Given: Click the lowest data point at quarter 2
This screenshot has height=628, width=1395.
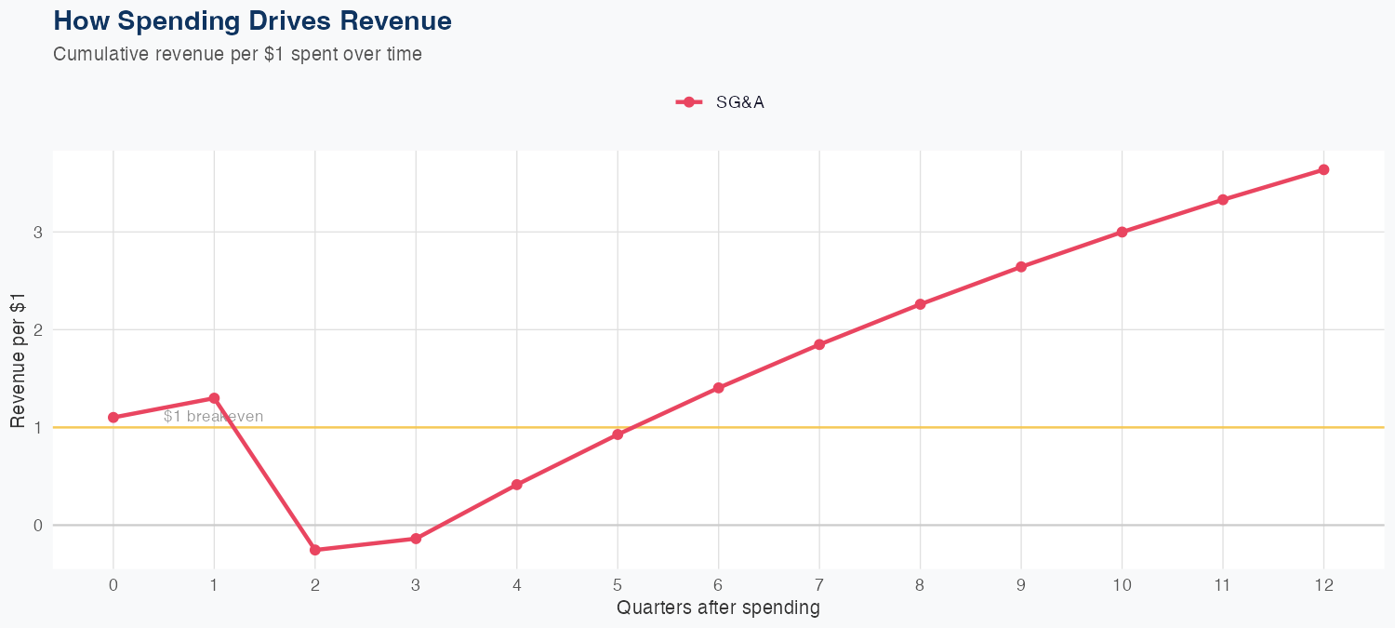Looking at the screenshot, I should click(x=315, y=550).
